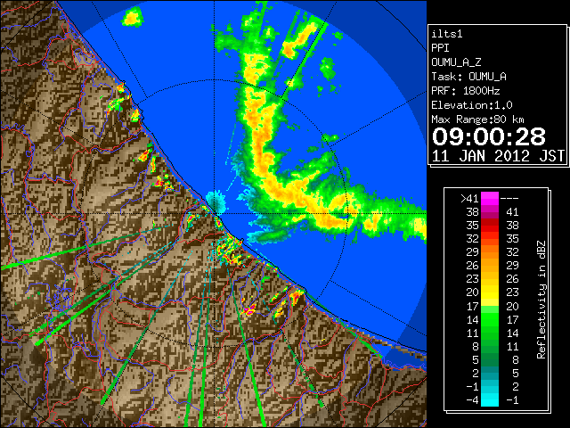
Task: Select the 'Task: OUMU_A' line
Action: (x=469, y=77)
